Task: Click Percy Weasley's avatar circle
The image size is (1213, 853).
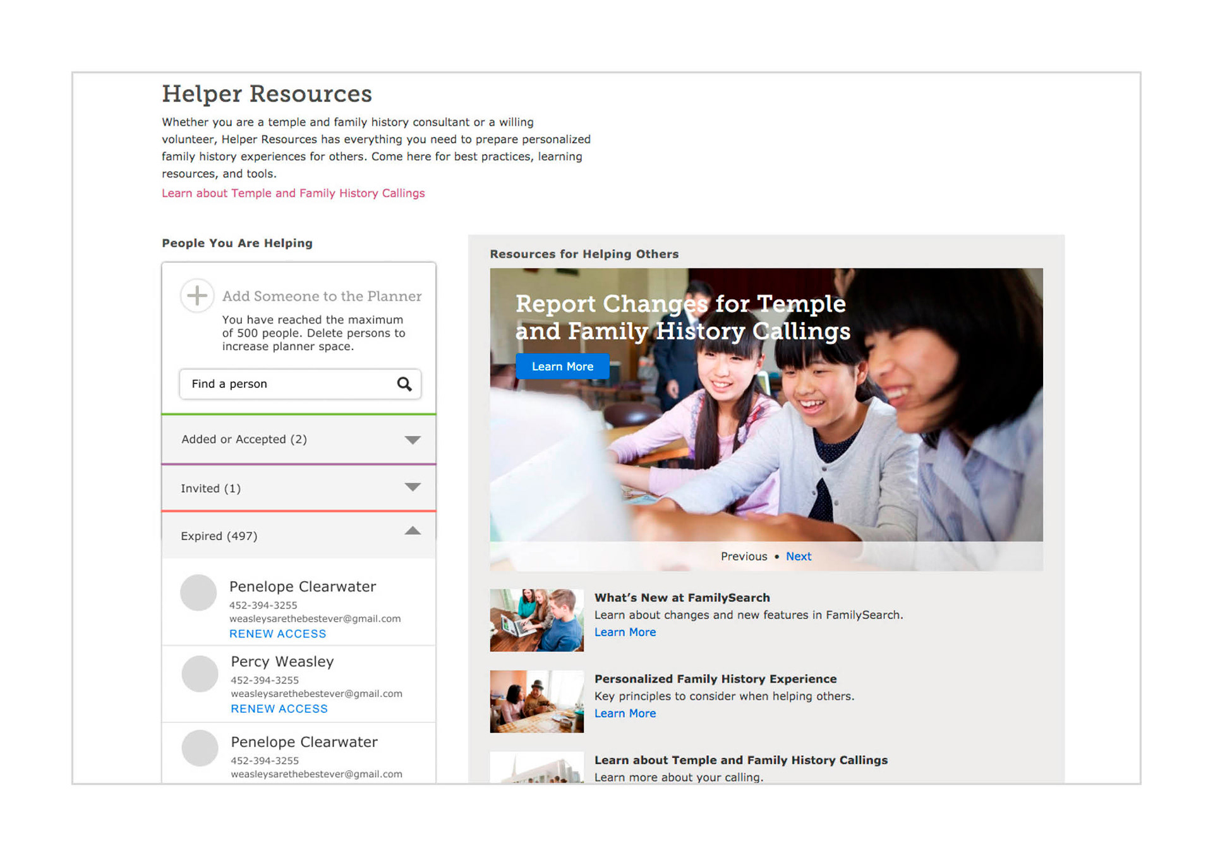Action: tap(200, 674)
